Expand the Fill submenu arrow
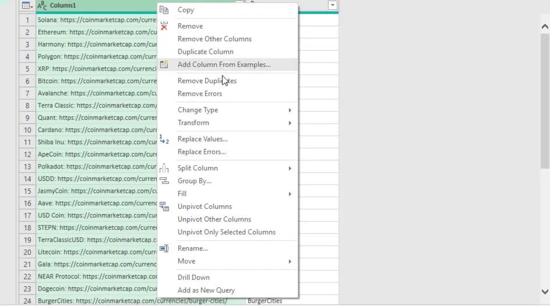The image size is (550, 306). click(x=290, y=194)
